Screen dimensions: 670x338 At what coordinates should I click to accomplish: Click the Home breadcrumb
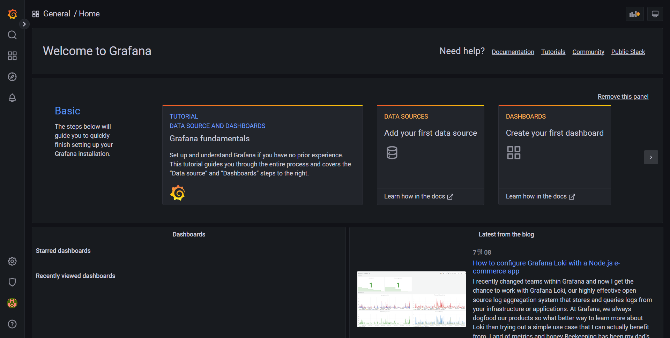coord(89,14)
